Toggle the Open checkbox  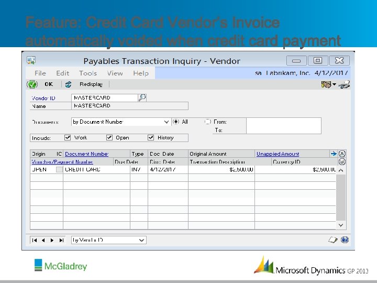tap(109, 137)
